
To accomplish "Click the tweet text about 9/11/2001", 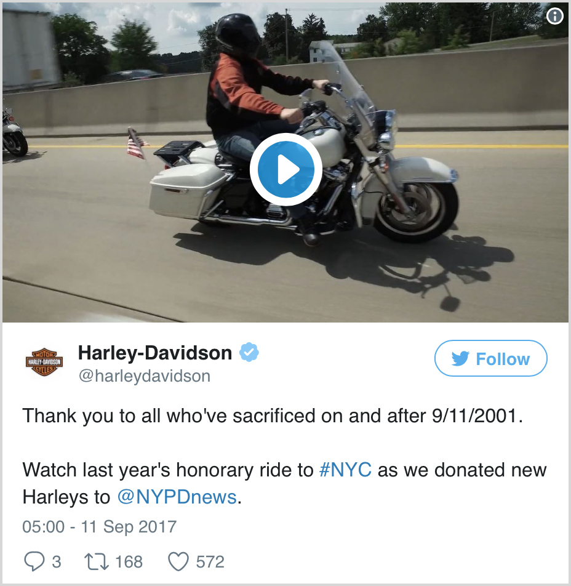I will point(273,415).
